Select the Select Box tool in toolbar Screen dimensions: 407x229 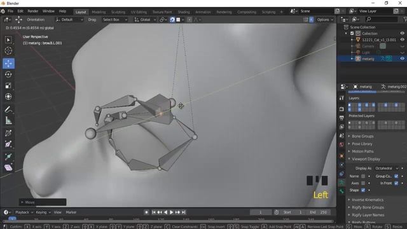point(8,39)
